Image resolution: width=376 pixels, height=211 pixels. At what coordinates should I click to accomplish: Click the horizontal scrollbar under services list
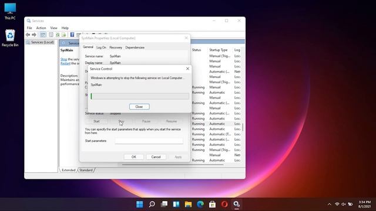pos(173,165)
